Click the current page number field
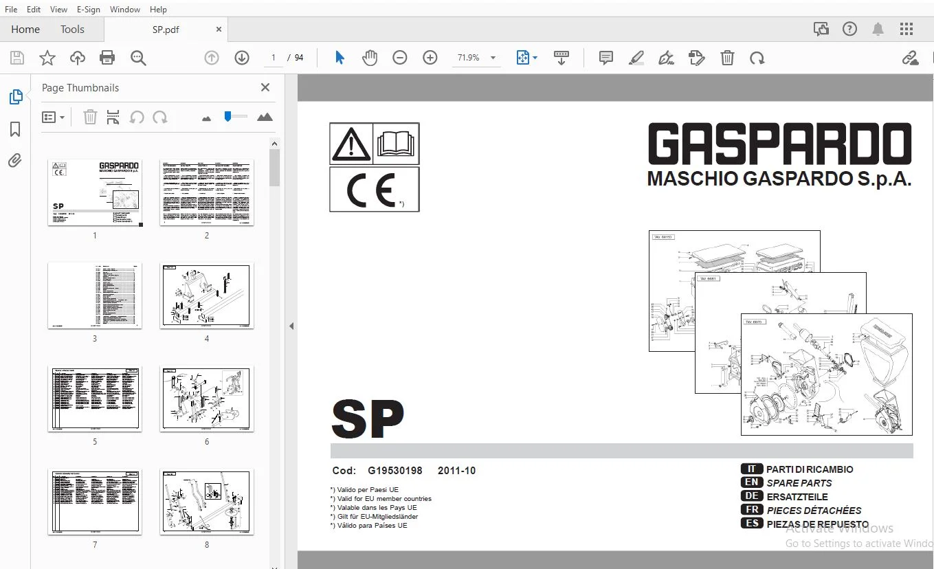This screenshot has height=569, width=934. [x=274, y=58]
